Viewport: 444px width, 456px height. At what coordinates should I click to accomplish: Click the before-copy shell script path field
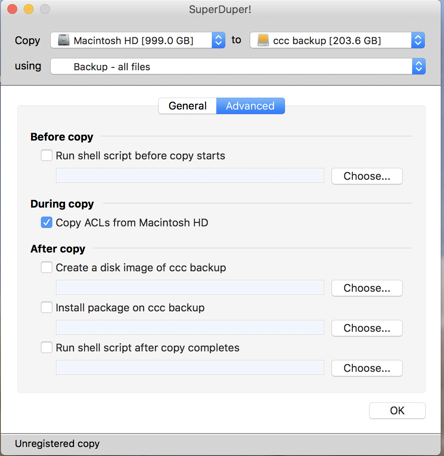(190, 175)
